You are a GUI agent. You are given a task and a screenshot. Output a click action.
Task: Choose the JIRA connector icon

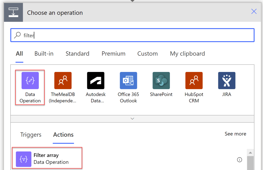[x=226, y=80]
